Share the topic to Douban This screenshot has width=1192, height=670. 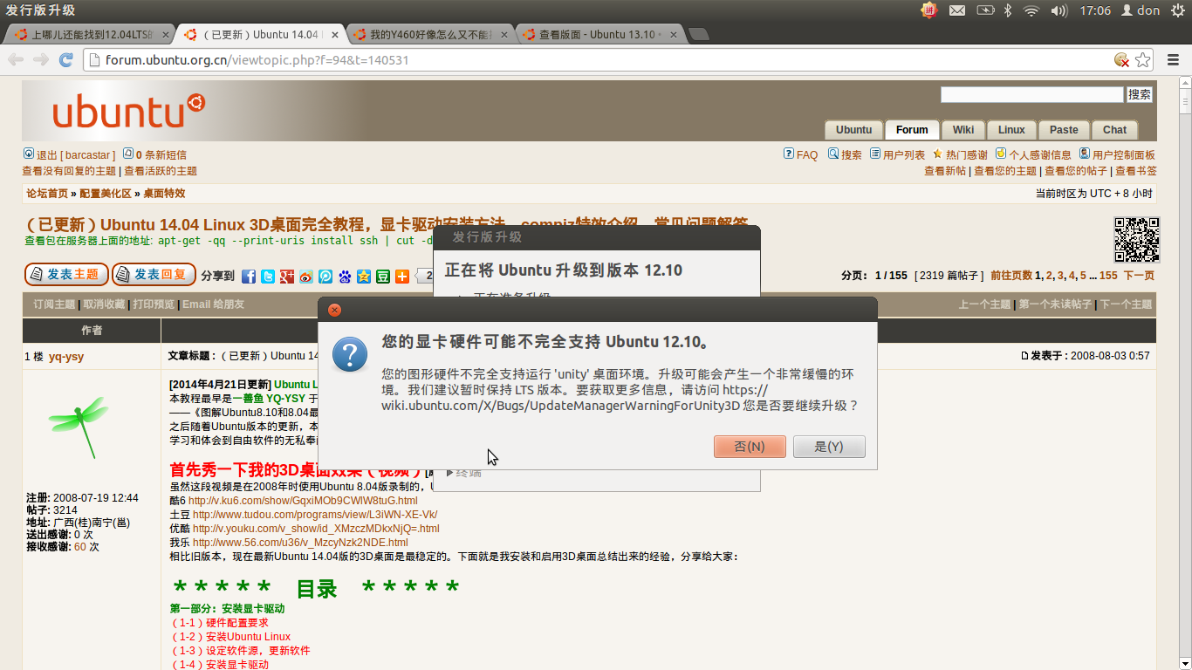pyautogui.click(x=383, y=277)
